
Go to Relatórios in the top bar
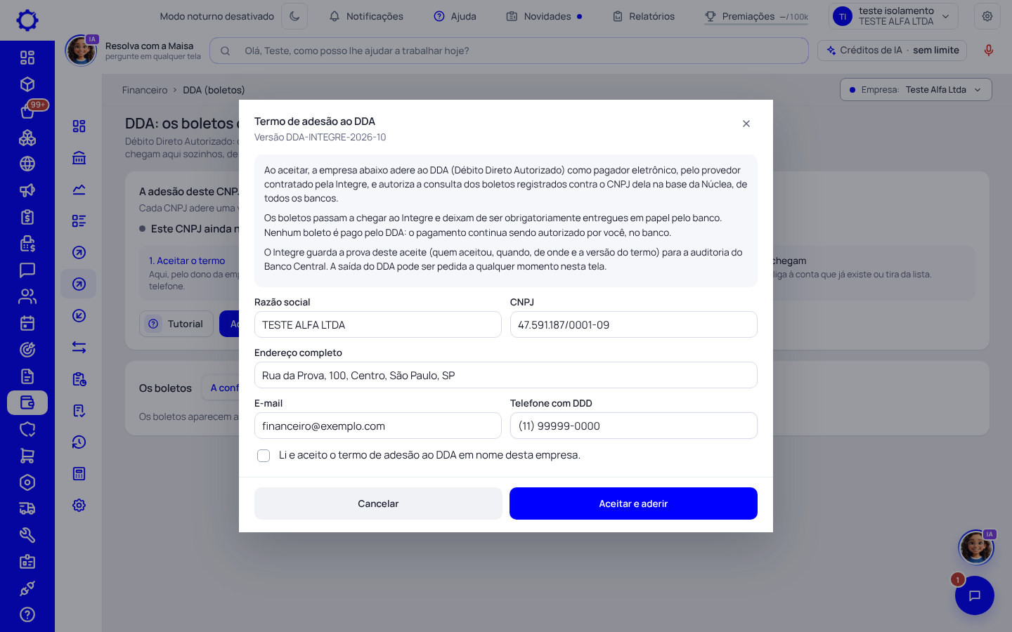(x=643, y=16)
